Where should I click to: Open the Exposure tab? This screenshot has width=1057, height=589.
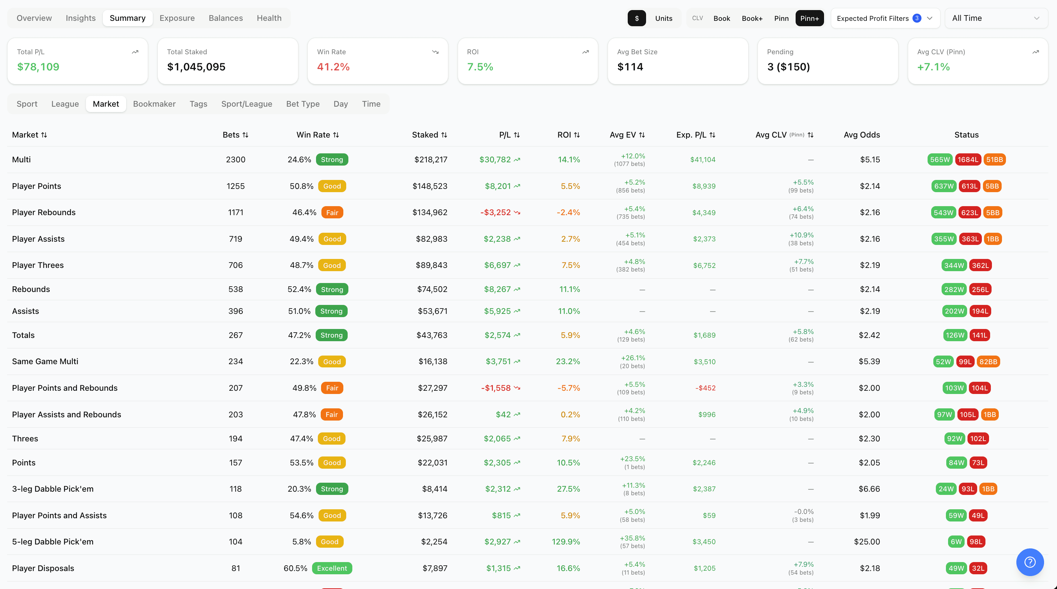coord(177,18)
